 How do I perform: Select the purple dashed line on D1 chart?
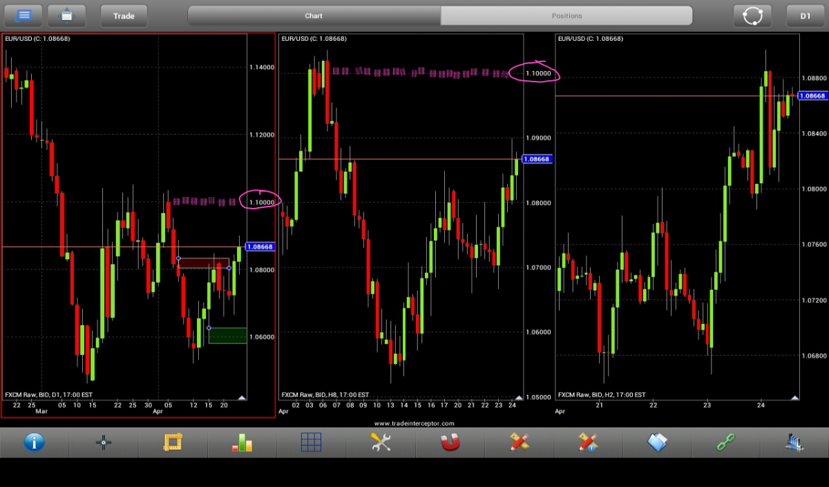point(204,201)
